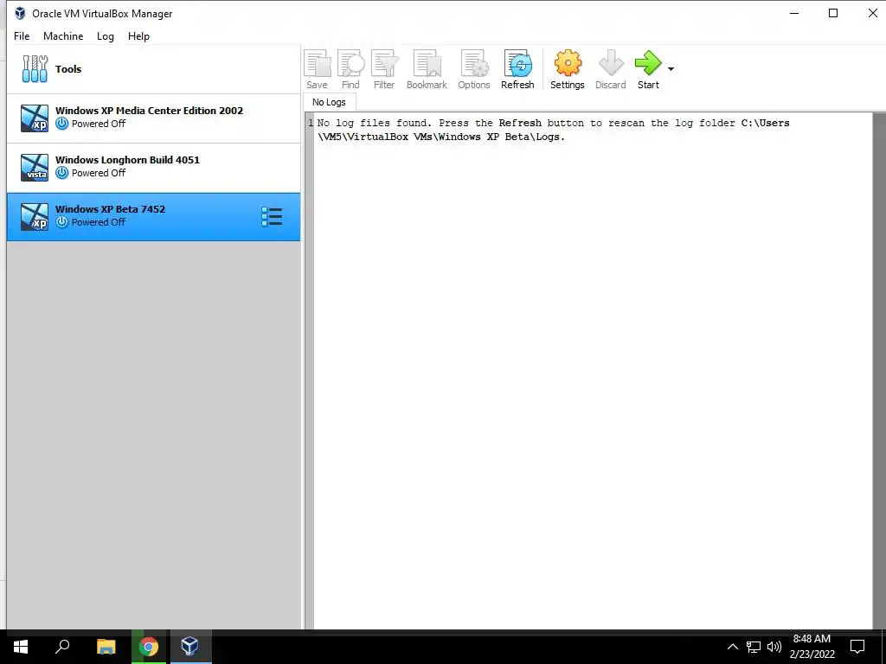This screenshot has height=664, width=886.
Task: Click Powered Off status of Longhorn VM
Action: click(x=99, y=173)
